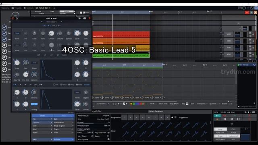Viewport: 258px width, 145px height.
Task: Toggle the Loop button in transport
Action: (220, 129)
